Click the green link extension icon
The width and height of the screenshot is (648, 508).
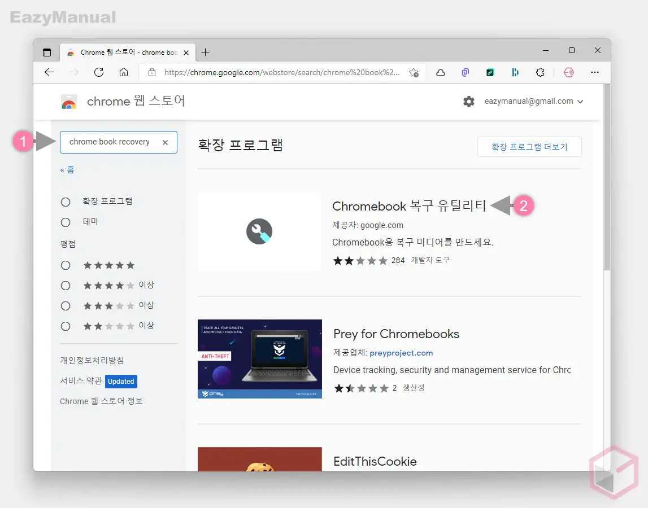[x=490, y=73]
